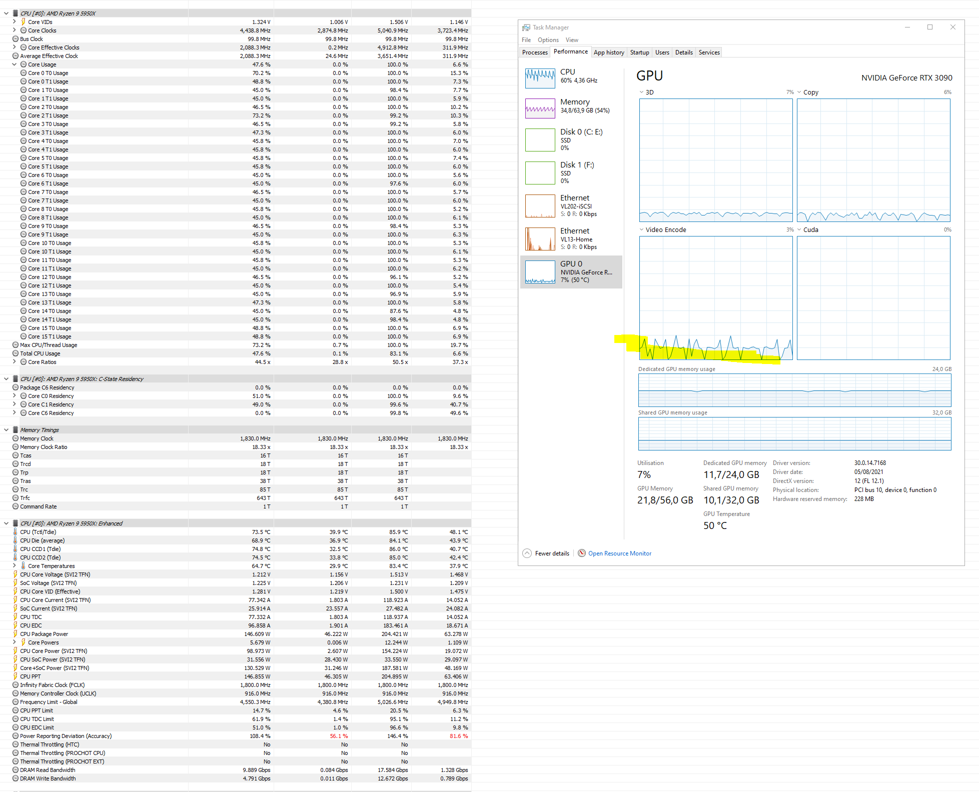Collapse the CPU [#0] AMD Ryzen 9 5950X section
The image size is (979, 792).
point(6,13)
